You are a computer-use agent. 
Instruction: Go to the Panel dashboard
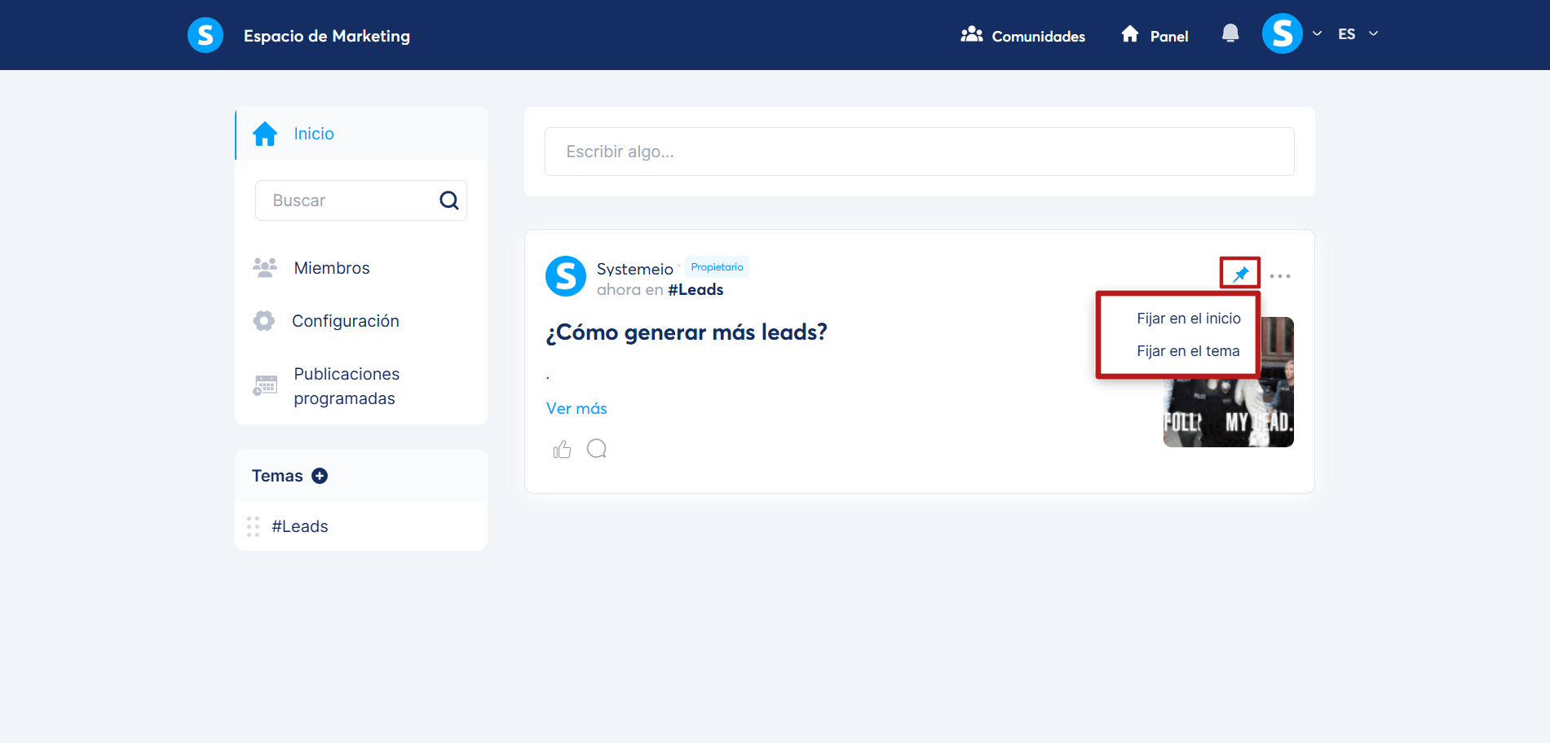[1155, 35]
